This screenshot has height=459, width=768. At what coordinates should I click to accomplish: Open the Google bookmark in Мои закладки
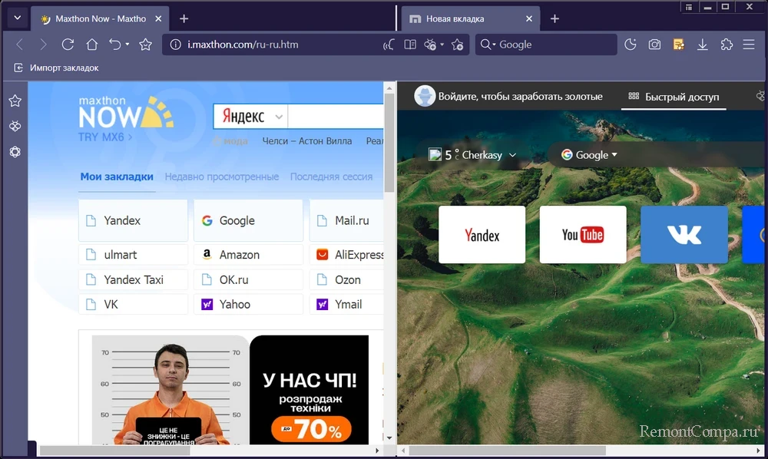coord(248,220)
